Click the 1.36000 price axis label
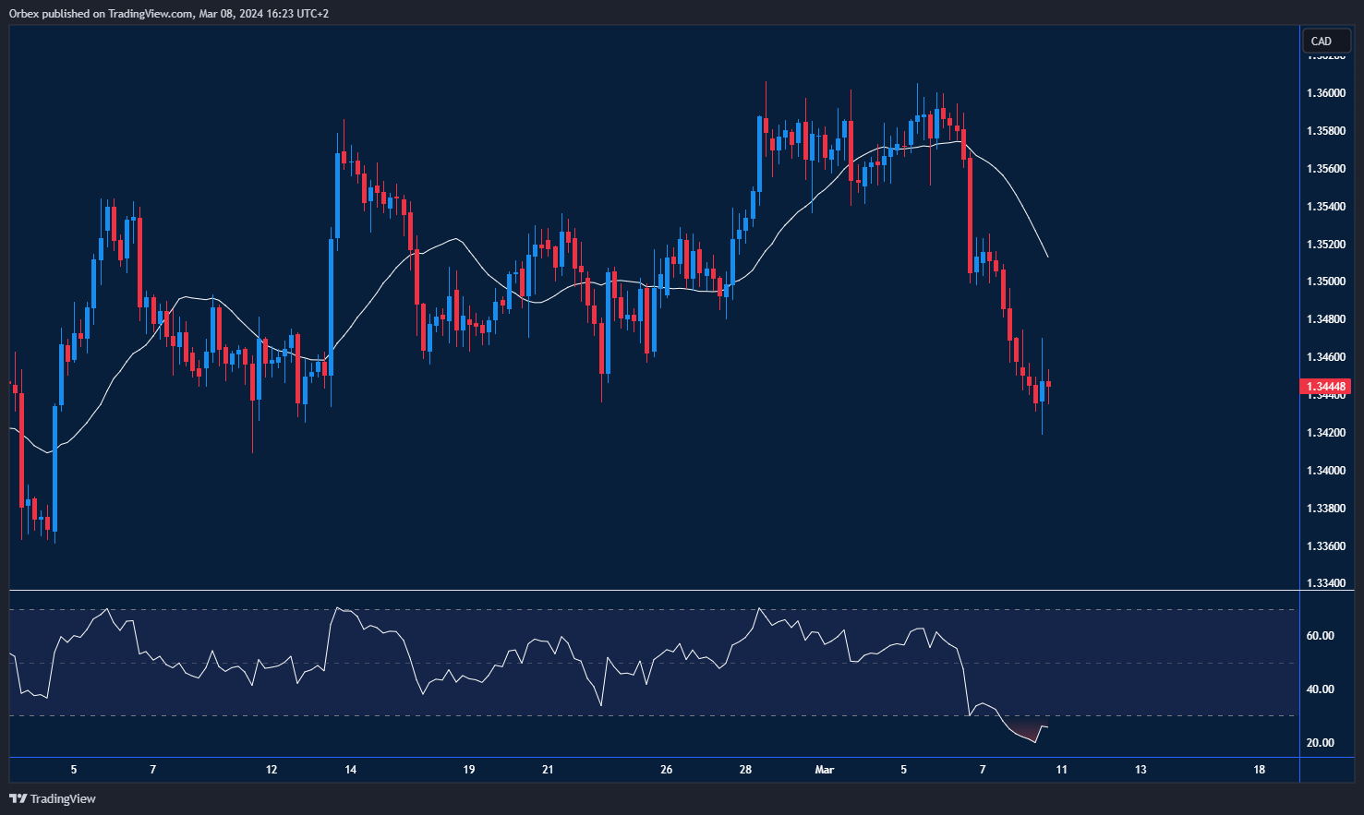This screenshot has height=815, width=1364. [x=1325, y=93]
